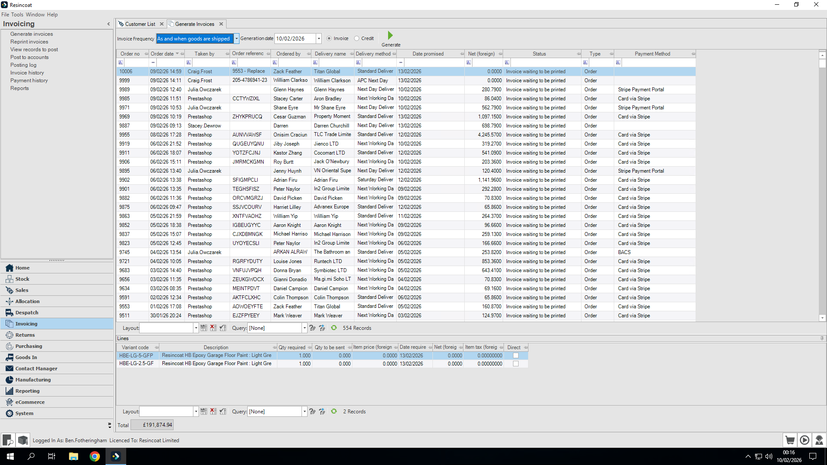This screenshot has width=827, height=465.
Task: Refresh the lines grid with 2 records
Action: tap(334, 412)
